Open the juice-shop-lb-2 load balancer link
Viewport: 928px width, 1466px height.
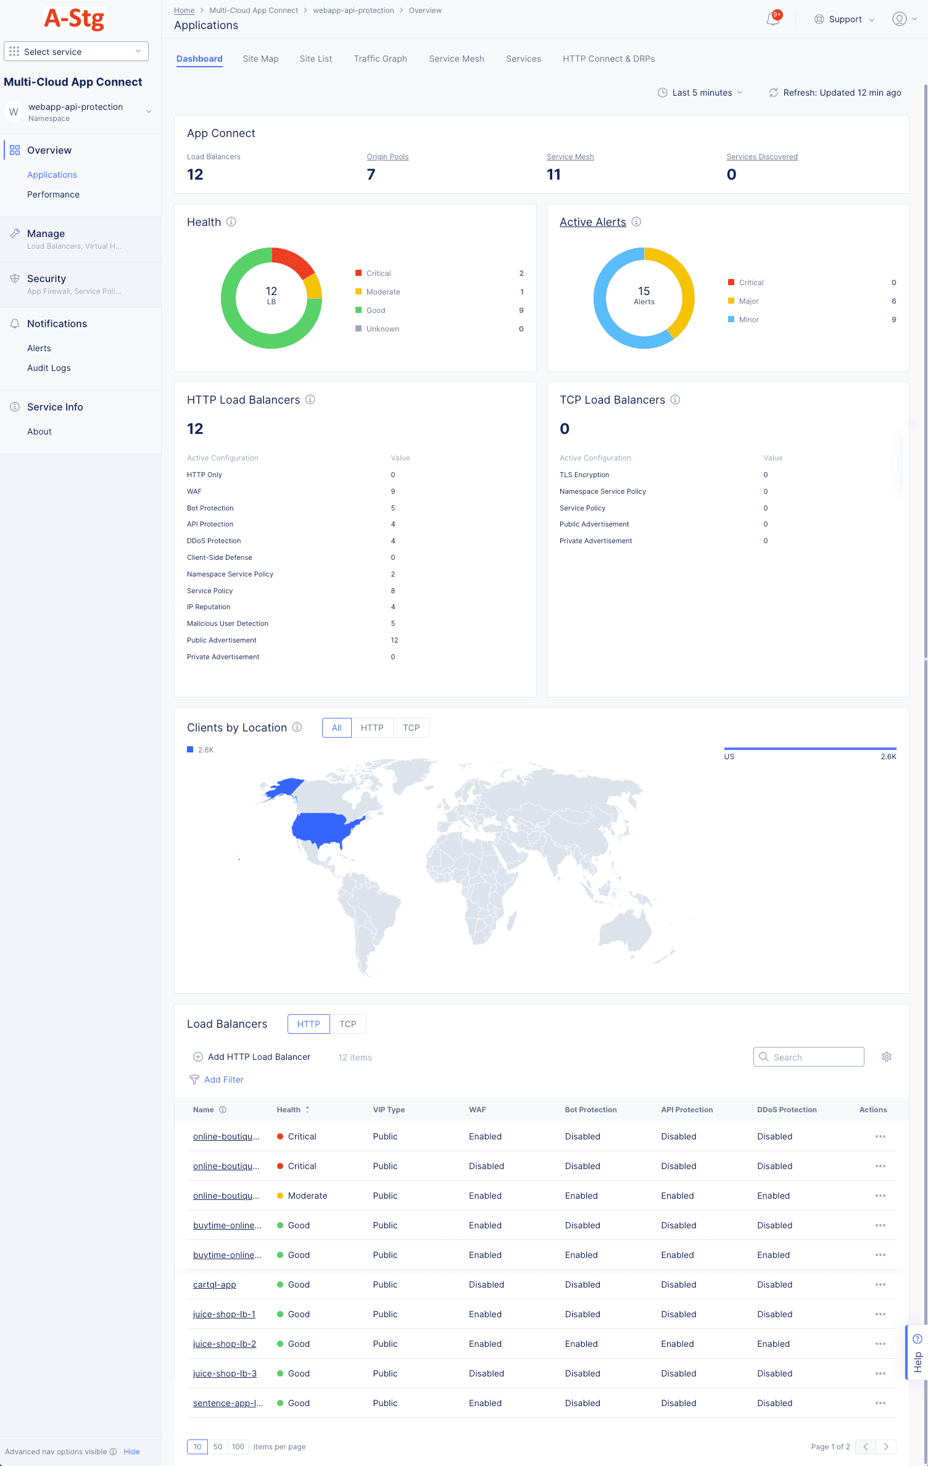[x=225, y=1344]
